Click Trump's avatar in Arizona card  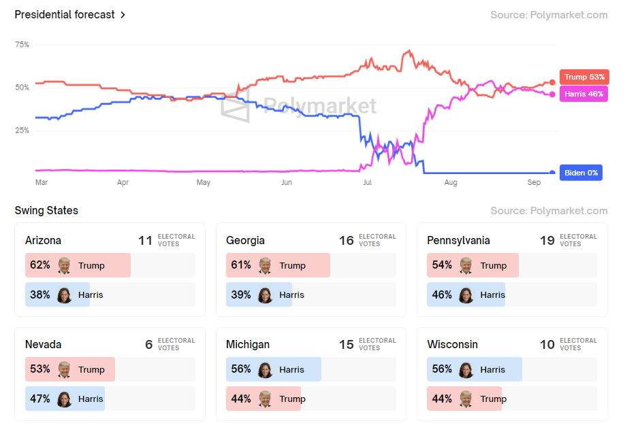tap(65, 265)
